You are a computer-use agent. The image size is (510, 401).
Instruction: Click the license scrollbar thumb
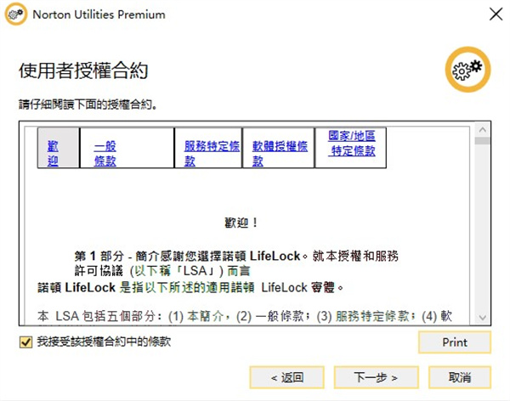tap(482, 141)
